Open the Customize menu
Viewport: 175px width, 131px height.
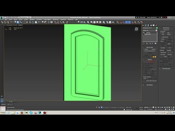coord(63,20)
